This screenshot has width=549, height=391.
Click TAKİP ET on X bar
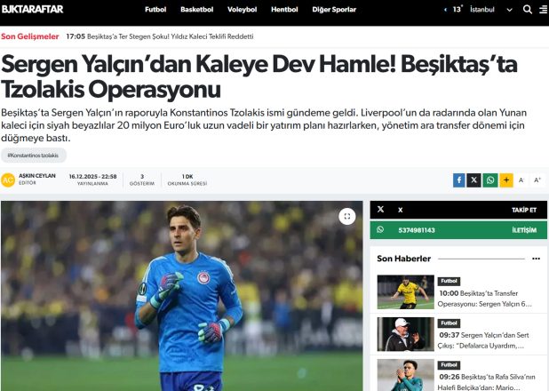pyautogui.click(x=524, y=210)
